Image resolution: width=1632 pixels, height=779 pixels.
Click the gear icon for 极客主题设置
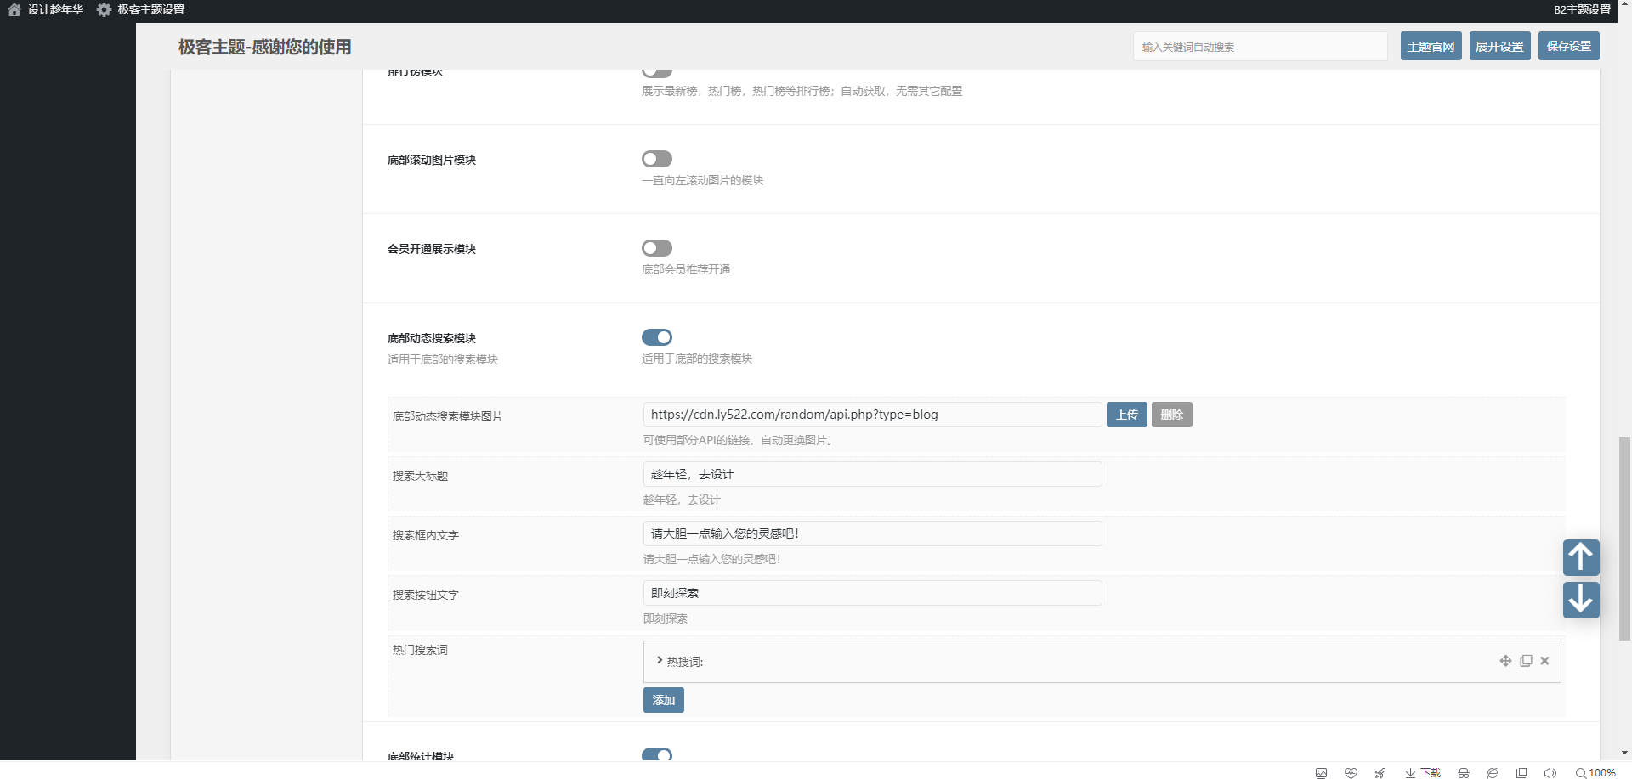coord(104,9)
